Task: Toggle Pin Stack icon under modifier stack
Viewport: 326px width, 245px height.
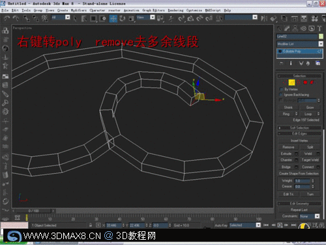Action: [281, 63]
